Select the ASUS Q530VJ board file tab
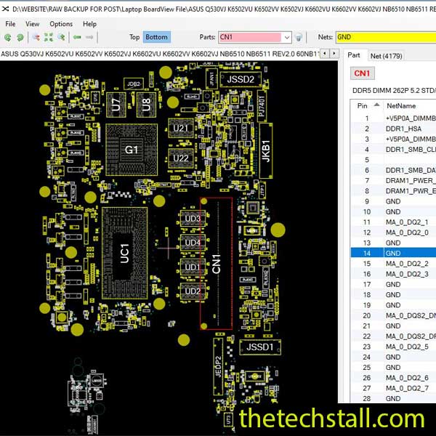 coord(160,54)
